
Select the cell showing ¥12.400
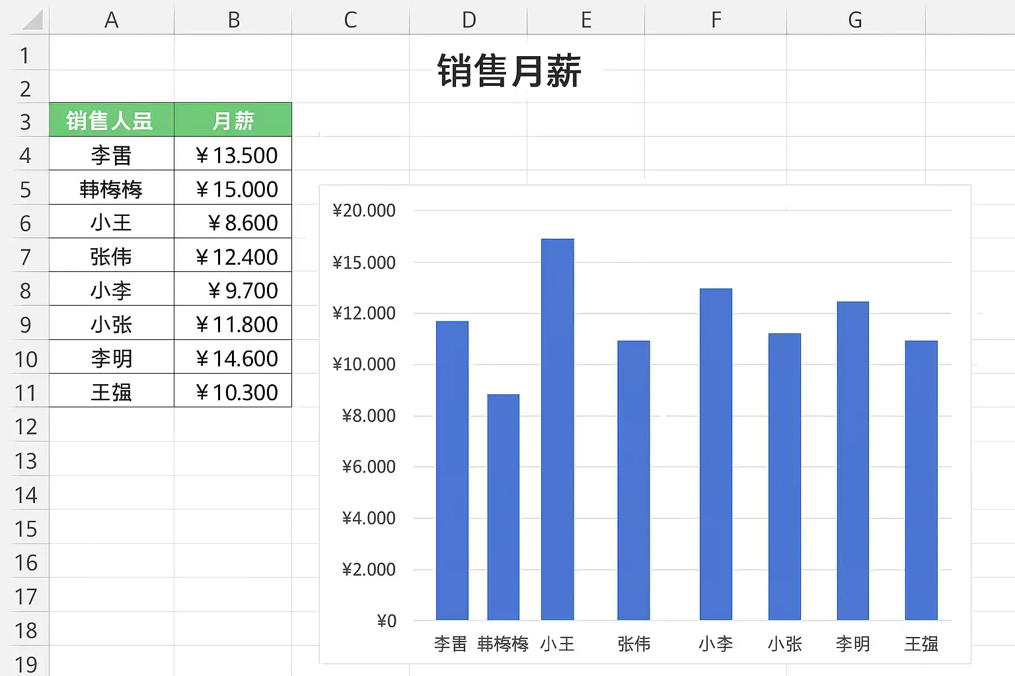tap(233, 256)
